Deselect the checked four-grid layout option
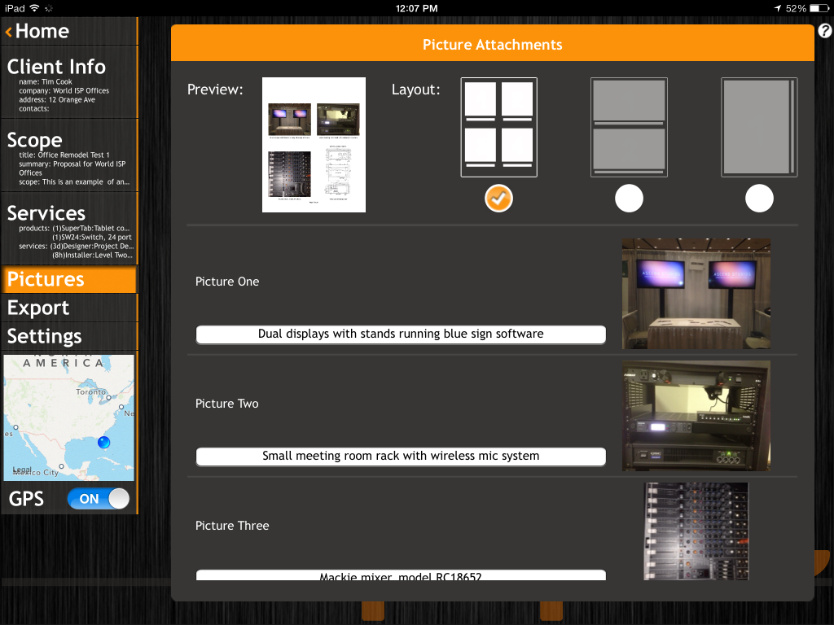The image size is (834, 625). [498, 199]
